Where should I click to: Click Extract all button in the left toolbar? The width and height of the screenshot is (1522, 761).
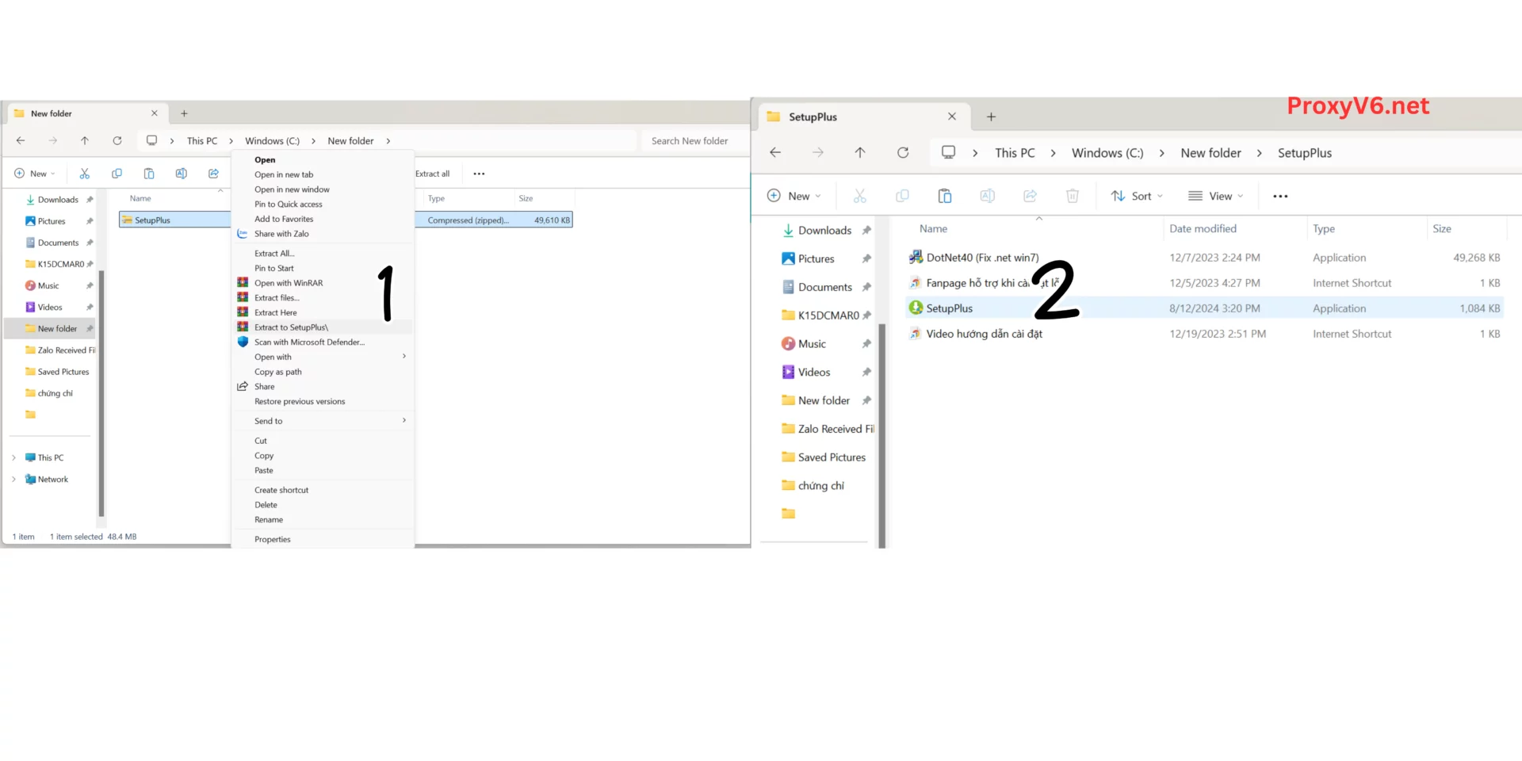pyautogui.click(x=432, y=174)
